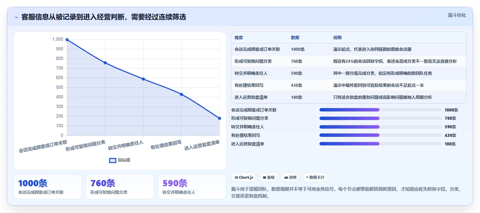Click the 180条 value in the table

(296, 97)
